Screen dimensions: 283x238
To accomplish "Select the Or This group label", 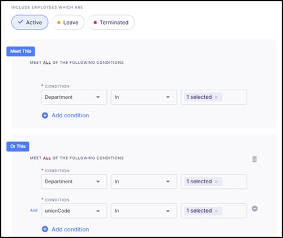I will click(18, 147).
